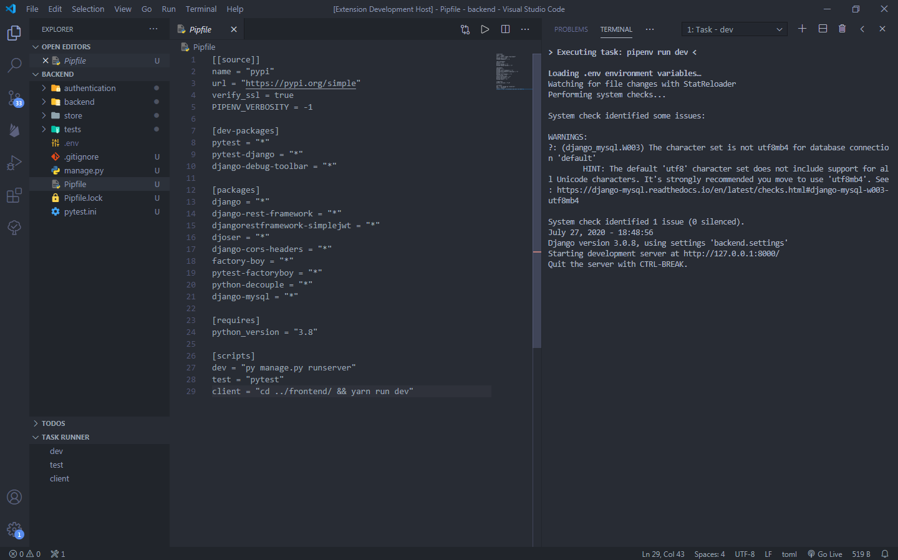Select the Terminal panel tab

(x=616, y=29)
